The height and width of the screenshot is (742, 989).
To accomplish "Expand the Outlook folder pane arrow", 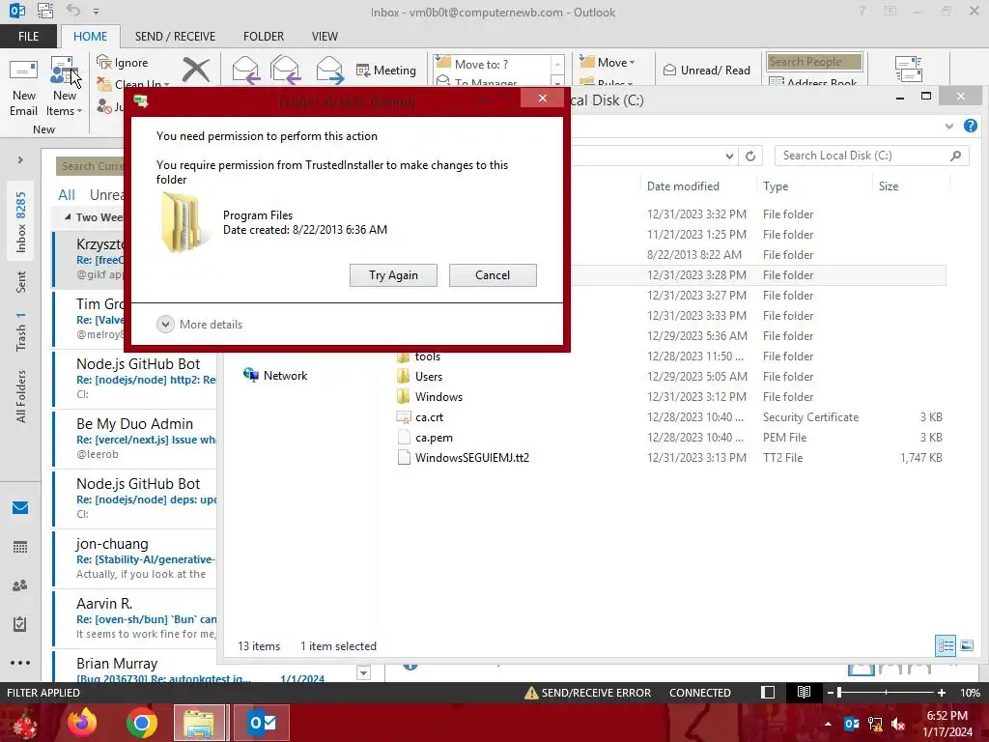I will 20,160.
